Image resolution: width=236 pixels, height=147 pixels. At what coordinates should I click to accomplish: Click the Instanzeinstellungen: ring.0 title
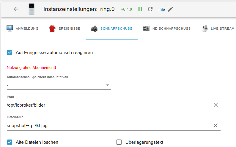click(x=79, y=9)
